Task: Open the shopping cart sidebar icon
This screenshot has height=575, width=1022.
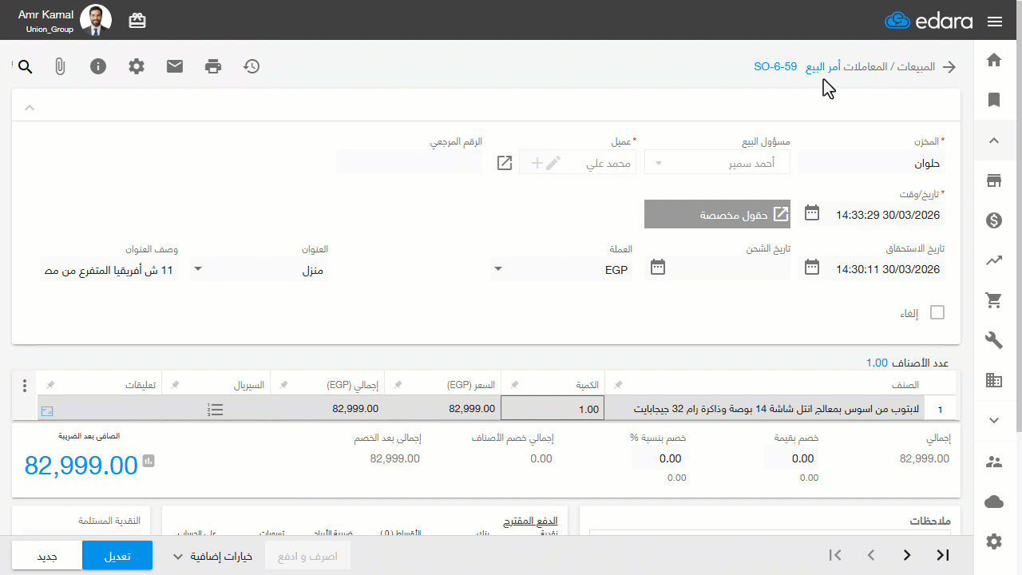Action: (994, 300)
